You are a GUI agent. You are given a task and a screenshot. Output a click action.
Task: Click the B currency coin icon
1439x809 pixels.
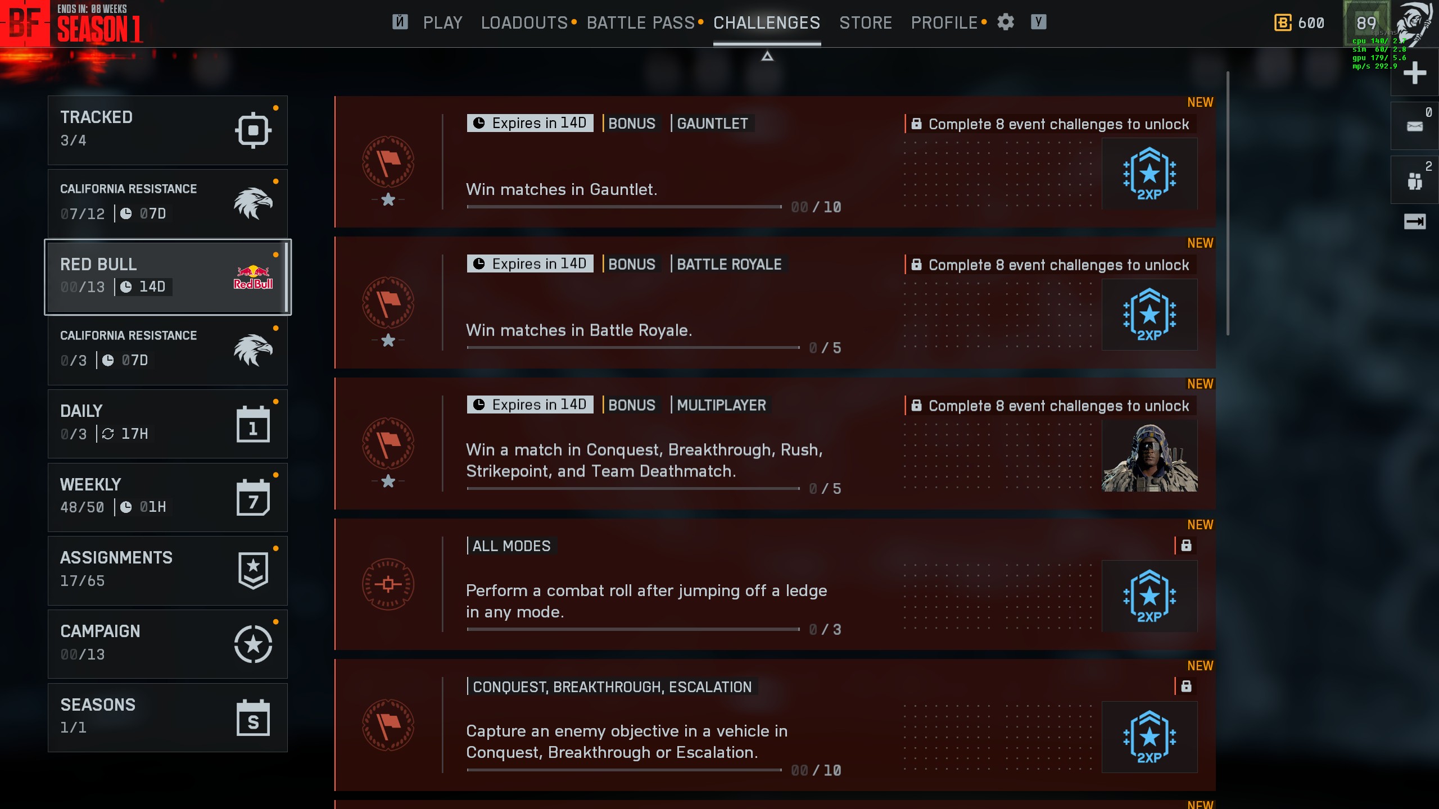[1283, 23]
